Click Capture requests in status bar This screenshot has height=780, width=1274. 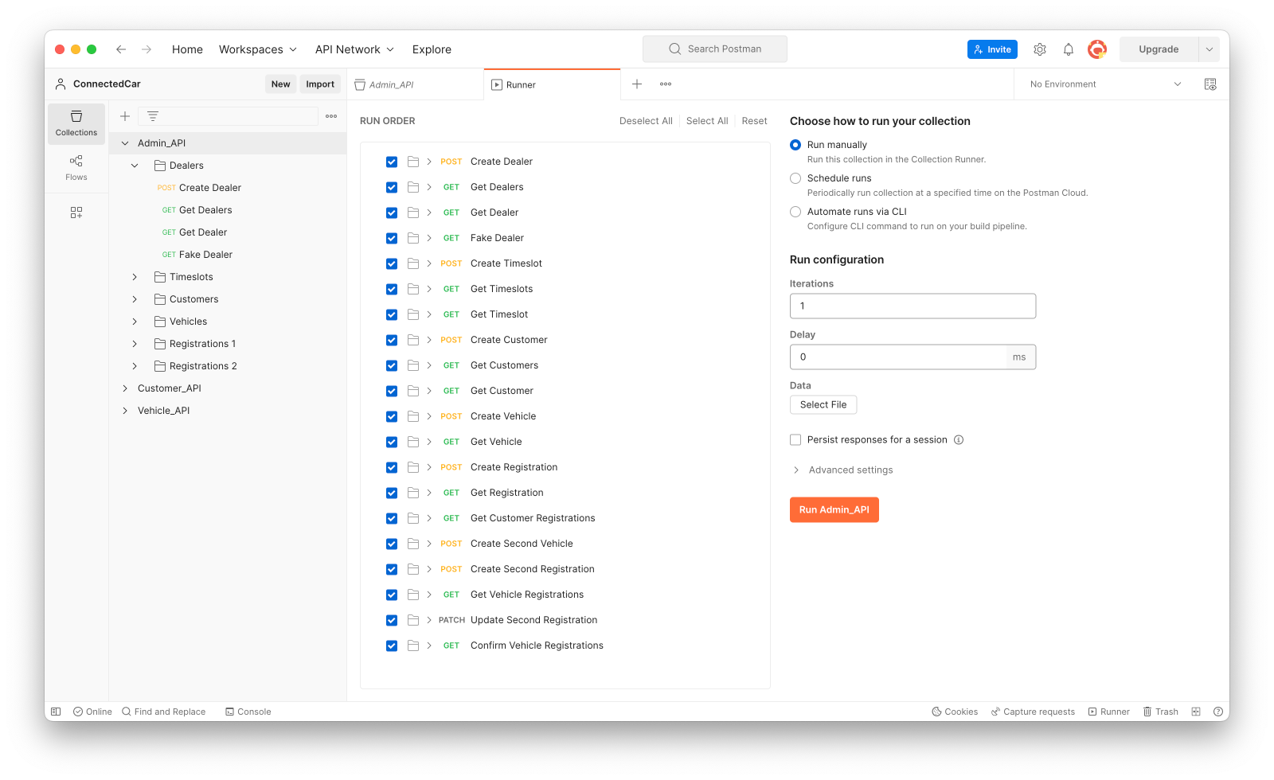[x=1033, y=712]
